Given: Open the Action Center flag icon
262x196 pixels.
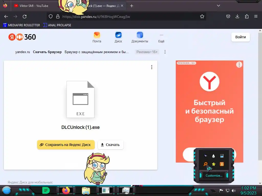Looking at the screenshot, I should coord(221,190).
